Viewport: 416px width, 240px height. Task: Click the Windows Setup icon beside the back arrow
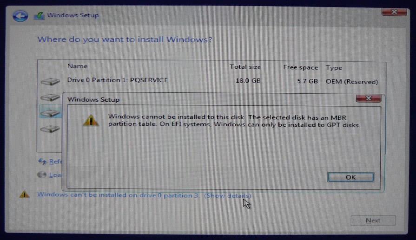point(39,16)
